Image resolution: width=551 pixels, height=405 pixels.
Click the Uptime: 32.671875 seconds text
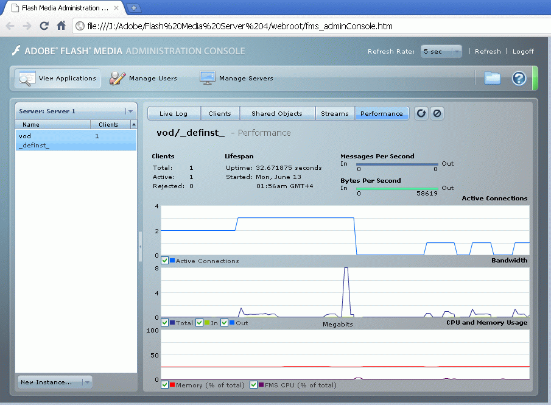click(274, 167)
